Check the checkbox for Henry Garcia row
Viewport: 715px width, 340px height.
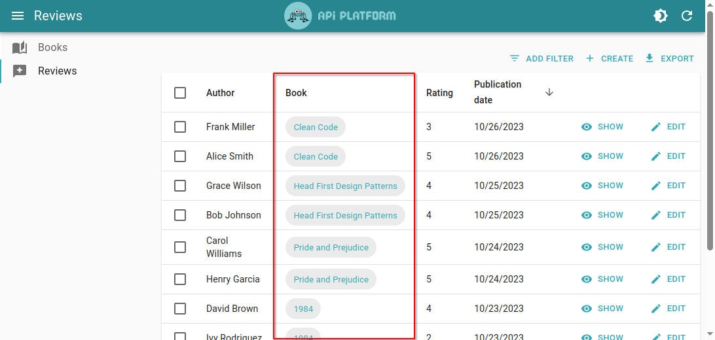click(180, 279)
